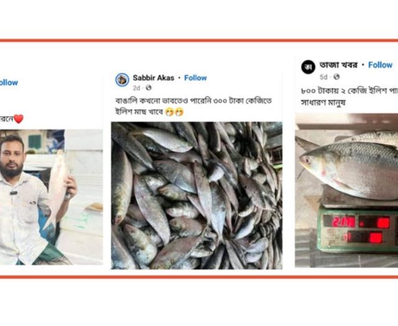Select the caption starting ৮০০ টাকায় ২ কেজি
398x326 pixels.
click(349, 96)
